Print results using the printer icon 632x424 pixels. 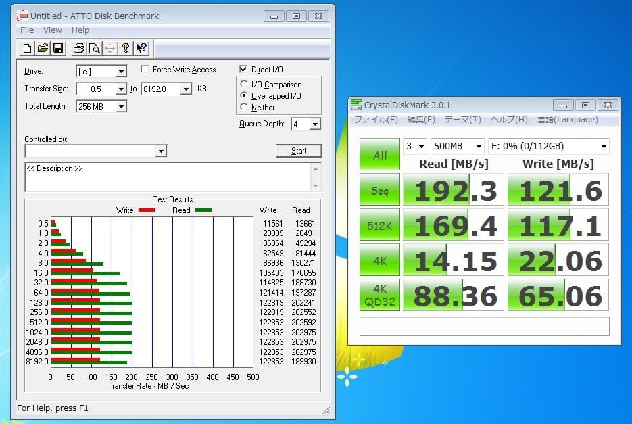[78, 49]
